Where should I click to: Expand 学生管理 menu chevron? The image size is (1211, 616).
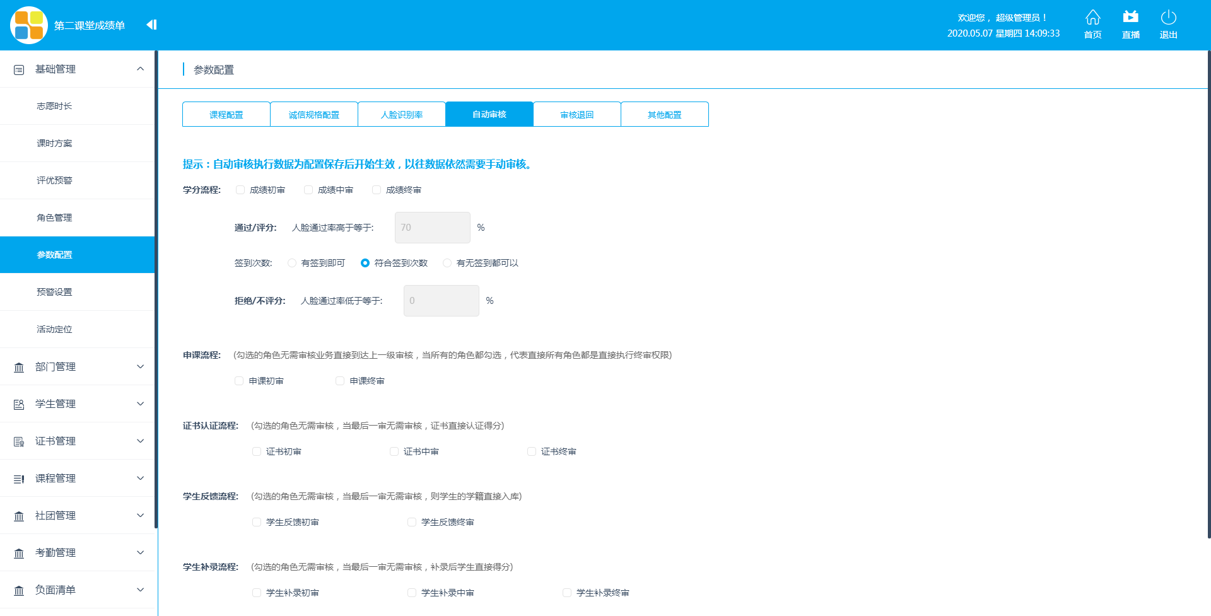pyautogui.click(x=140, y=404)
